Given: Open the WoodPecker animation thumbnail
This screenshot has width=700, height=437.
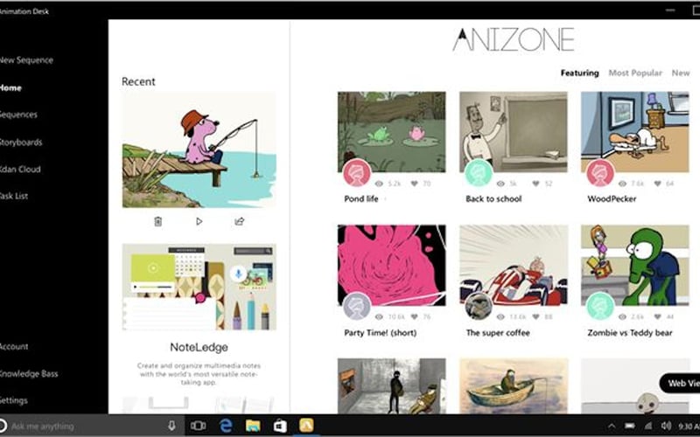Looking at the screenshot, I should coord(635,132).
